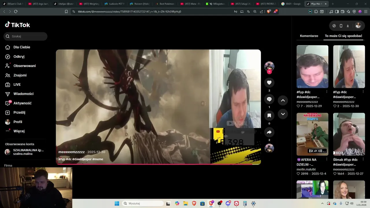Screen dimensions: 370x208
Task: Go to next video down arrow
Action: point(283,114)
